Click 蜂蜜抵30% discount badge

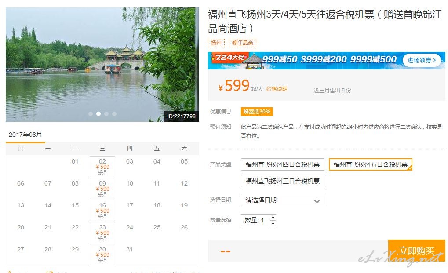tap(257, 112)
